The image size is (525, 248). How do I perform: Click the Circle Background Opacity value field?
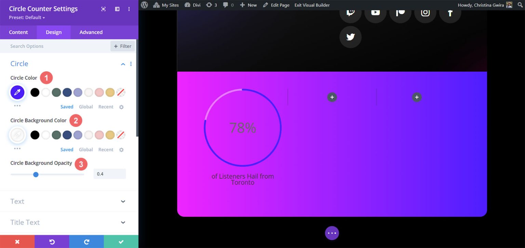pyautogui.click(x=109, y=174)
